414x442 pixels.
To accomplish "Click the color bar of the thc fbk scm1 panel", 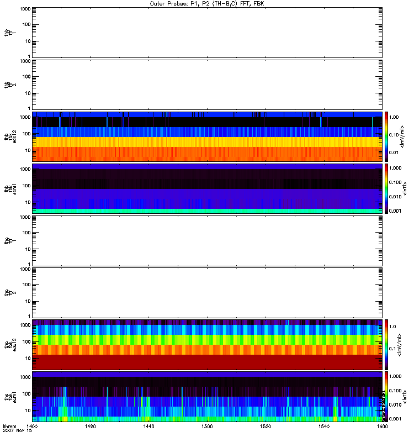I will (x=386, y=397).
